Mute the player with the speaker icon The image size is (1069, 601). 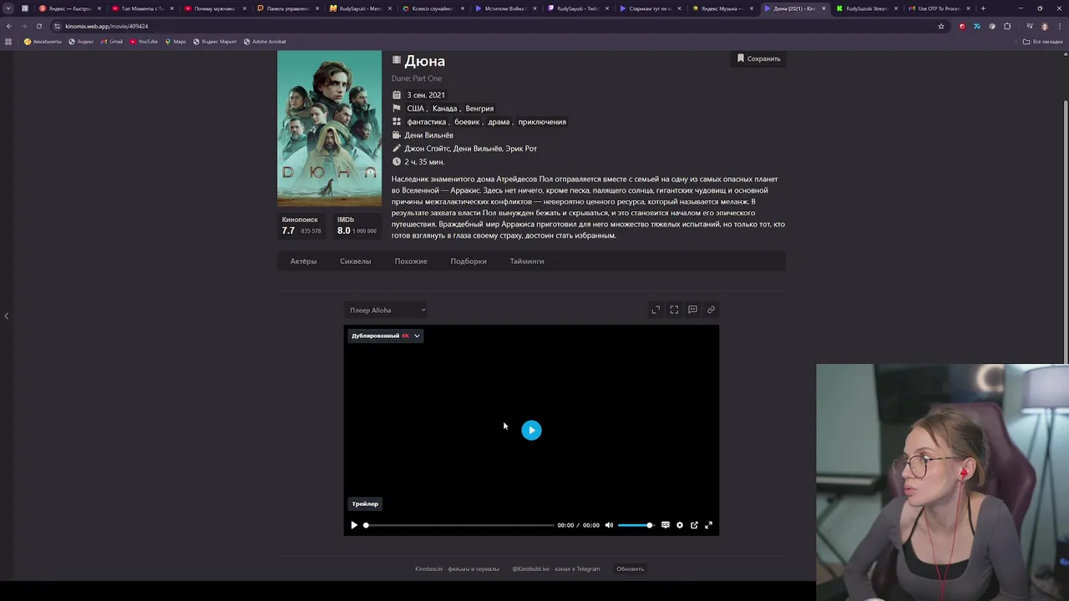609,525
